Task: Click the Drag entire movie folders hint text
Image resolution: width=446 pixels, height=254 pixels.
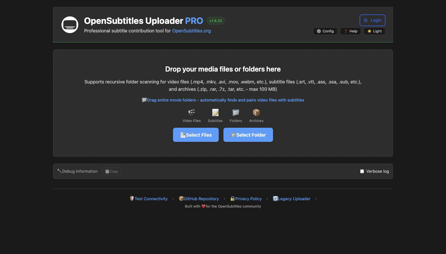Action: [x=223, y=100]
